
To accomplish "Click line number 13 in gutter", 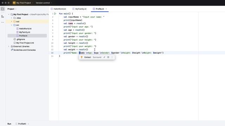I will point(52,53).
